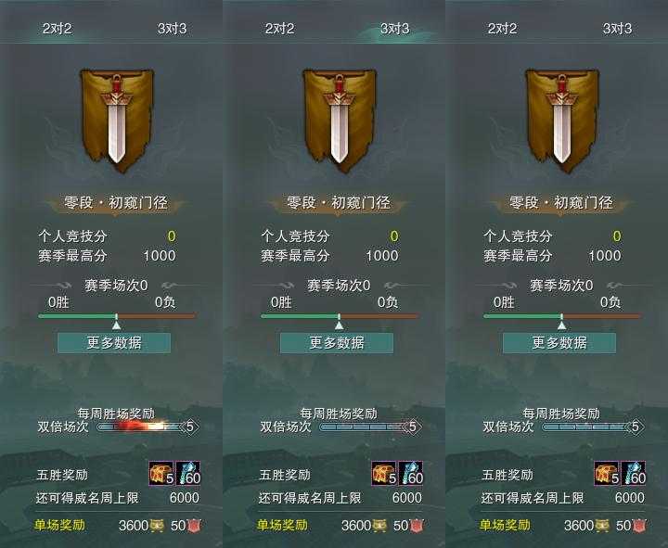The image size is (668, 548).
Task: Click sword rank banner emblem in right panel
Action: [562, 121]
